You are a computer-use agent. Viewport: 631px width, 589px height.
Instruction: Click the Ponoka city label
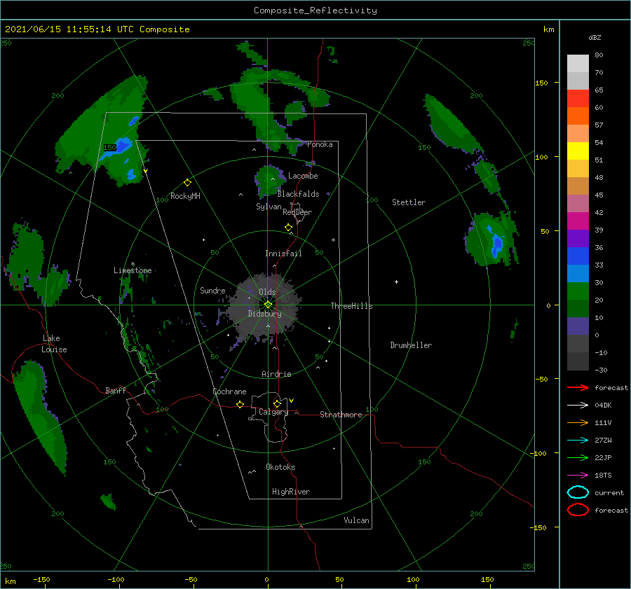pyautogui.click(x=320, y=144)
